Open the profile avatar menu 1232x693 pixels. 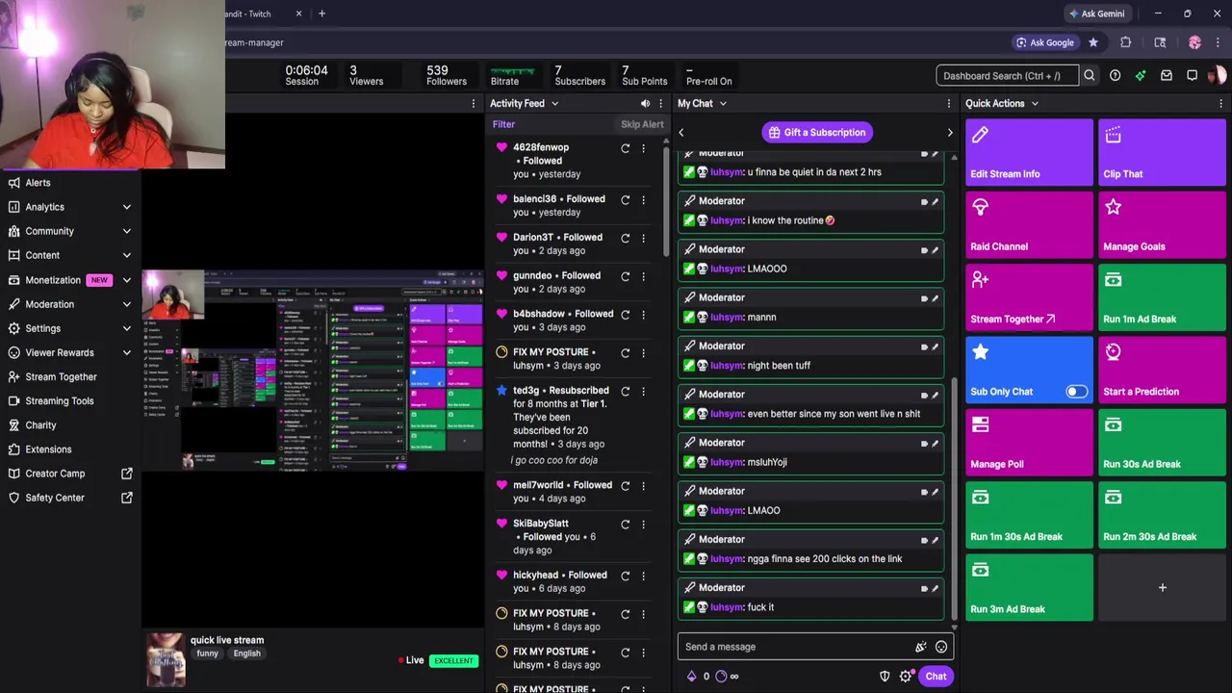click(x=1218, y=75)
